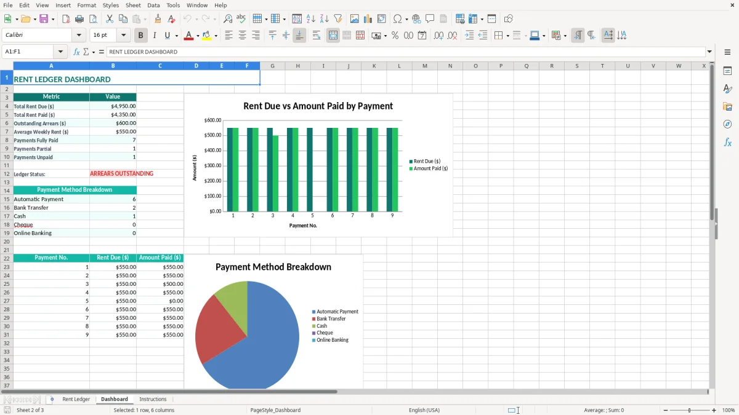Switch to Rent Ledger sheet tab
The height and width of the screenshot is (415, 739).
tap(76, 400)
